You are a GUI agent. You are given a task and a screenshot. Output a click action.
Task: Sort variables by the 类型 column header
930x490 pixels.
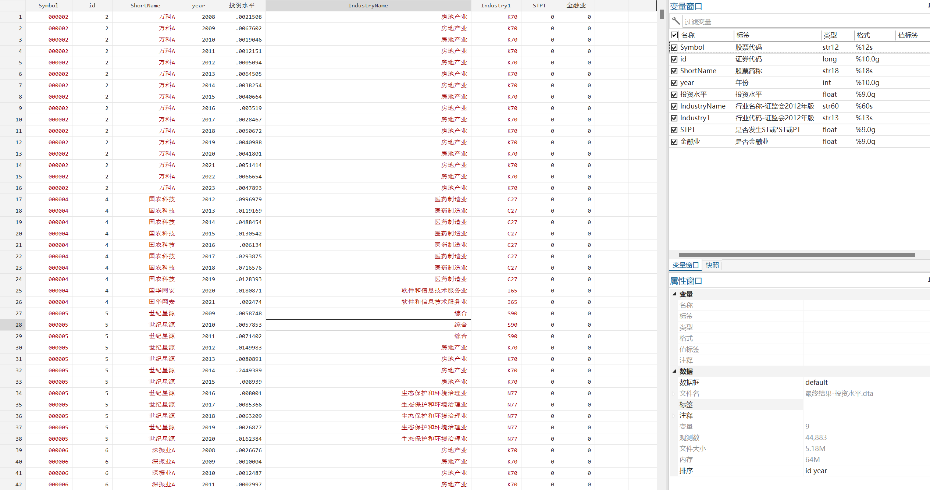(830, 35)
